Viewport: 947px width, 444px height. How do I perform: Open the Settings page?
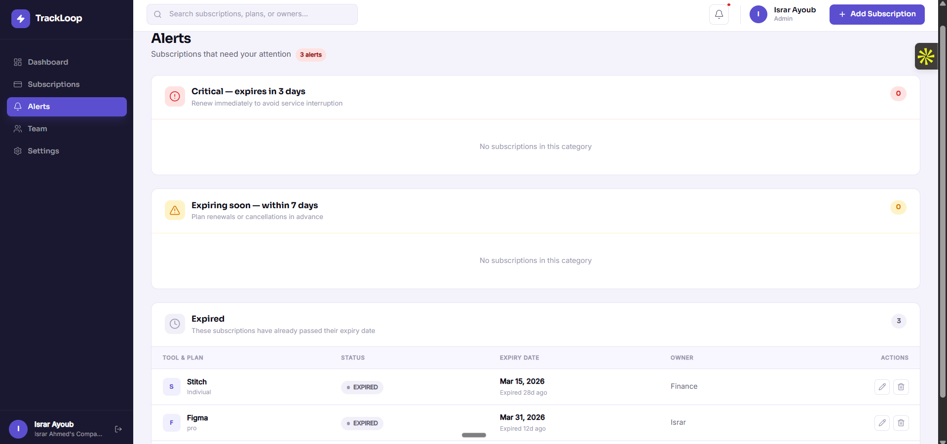tap(43, 151)
